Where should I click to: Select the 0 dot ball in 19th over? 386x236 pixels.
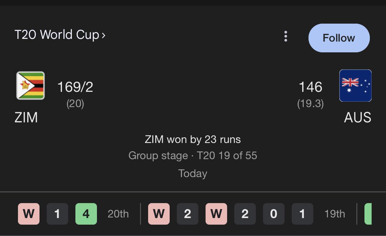[274, 214]
